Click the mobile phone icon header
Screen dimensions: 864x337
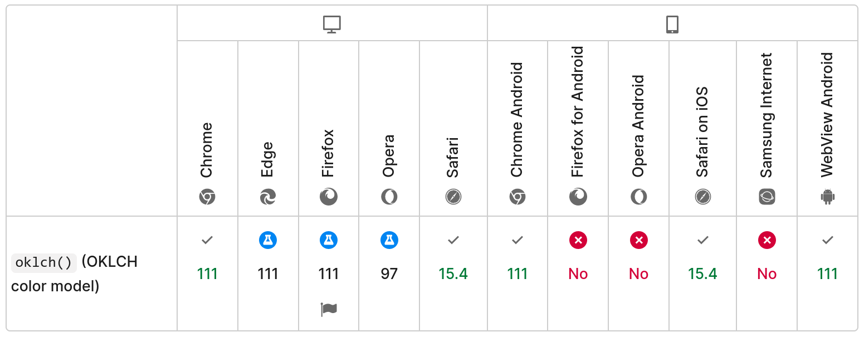click(672, 25)
